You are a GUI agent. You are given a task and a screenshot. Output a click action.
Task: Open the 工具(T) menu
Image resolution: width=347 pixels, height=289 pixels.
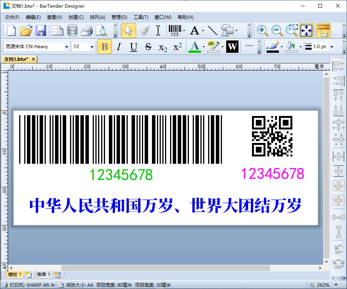(141, 17)
